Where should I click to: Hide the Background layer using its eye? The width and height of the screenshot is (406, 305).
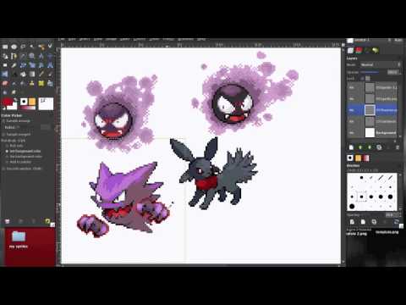click(352, 133)
